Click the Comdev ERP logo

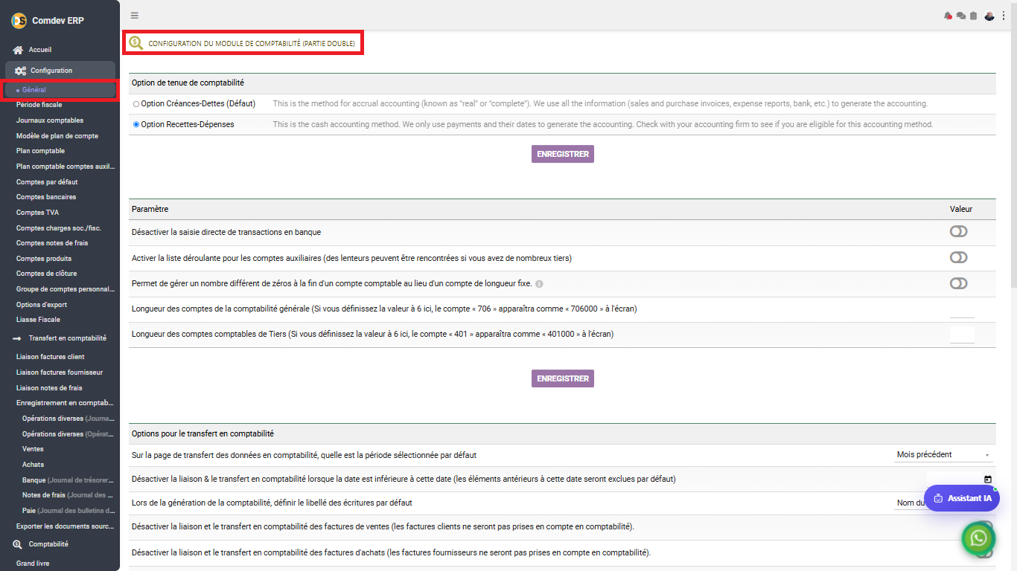tap(19, 21)
